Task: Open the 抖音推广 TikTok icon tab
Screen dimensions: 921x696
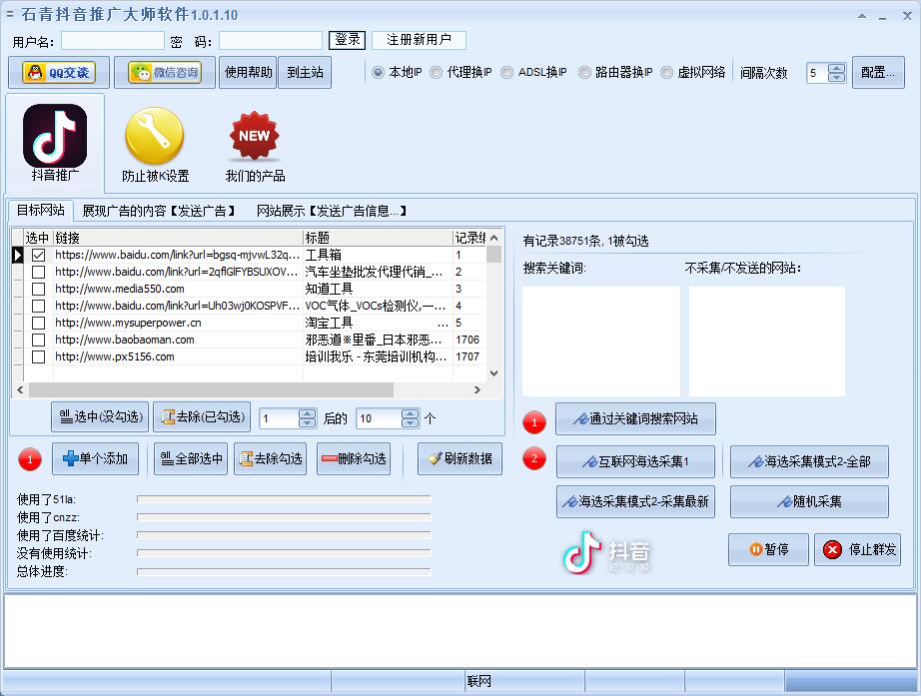Action: click(55, 143)
